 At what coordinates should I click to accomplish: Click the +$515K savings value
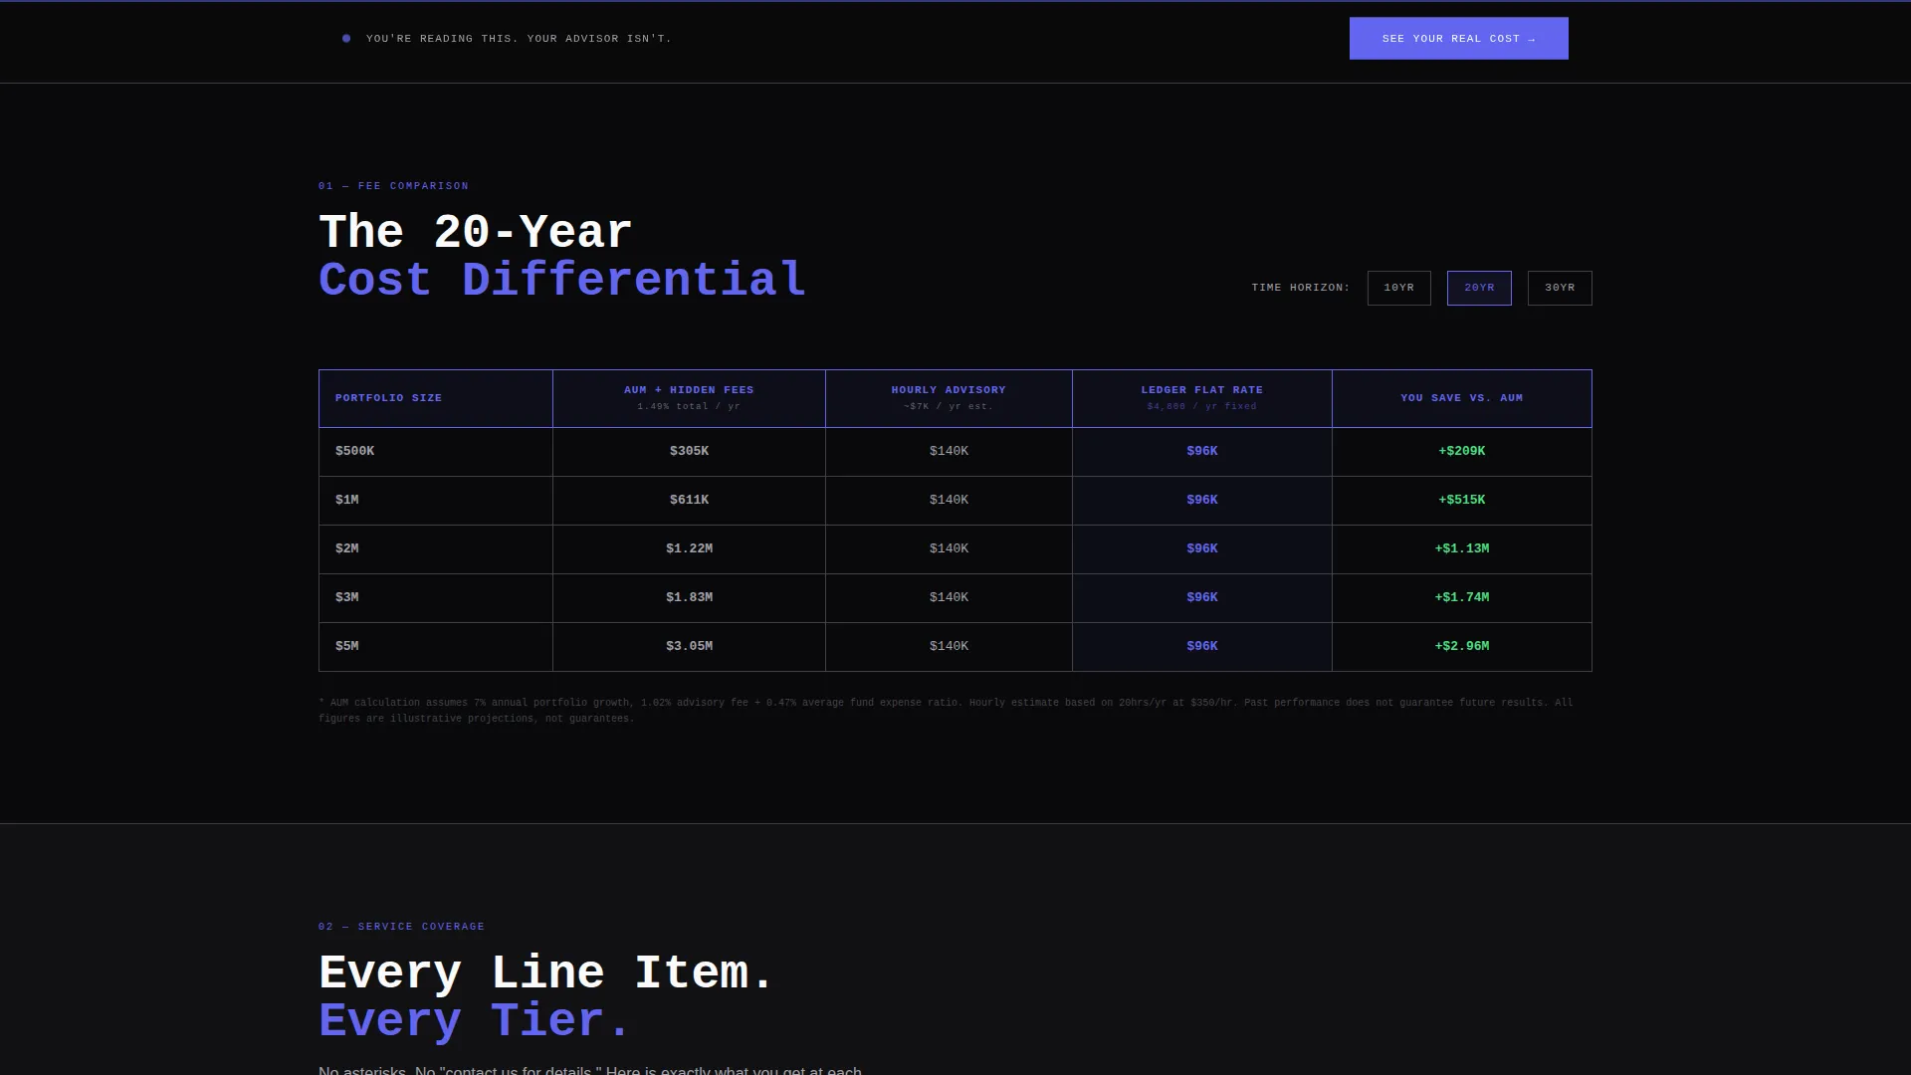click(1461, 500)
